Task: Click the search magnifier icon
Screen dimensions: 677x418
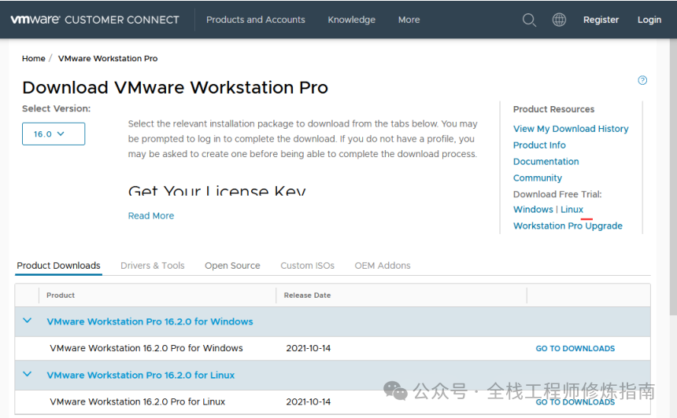Action: (x=529, y=20)
